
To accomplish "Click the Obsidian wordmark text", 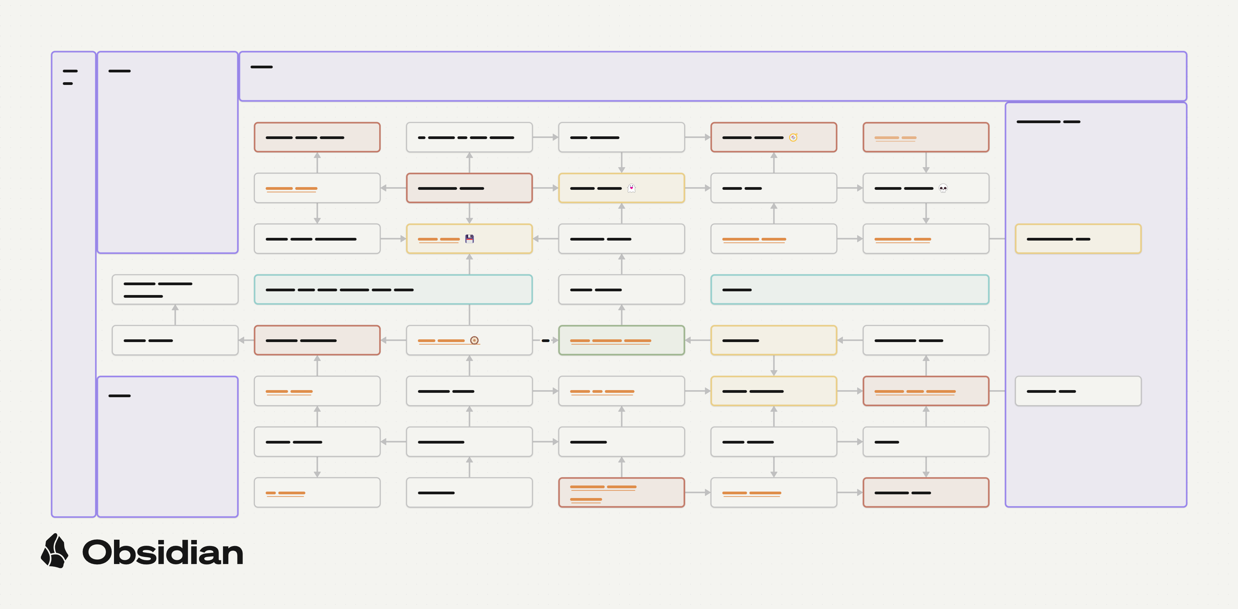I will (x=162, y=553).
